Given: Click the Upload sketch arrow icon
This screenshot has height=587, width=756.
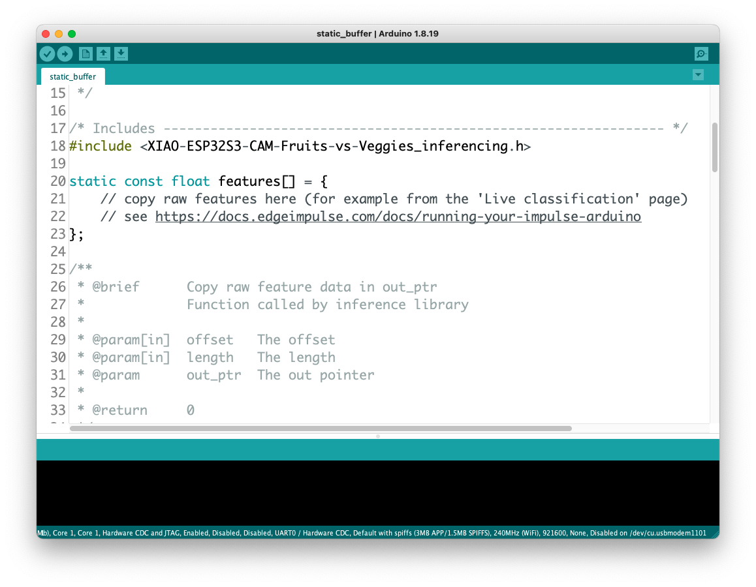Looking at the screenshot, I should [65, 54].
